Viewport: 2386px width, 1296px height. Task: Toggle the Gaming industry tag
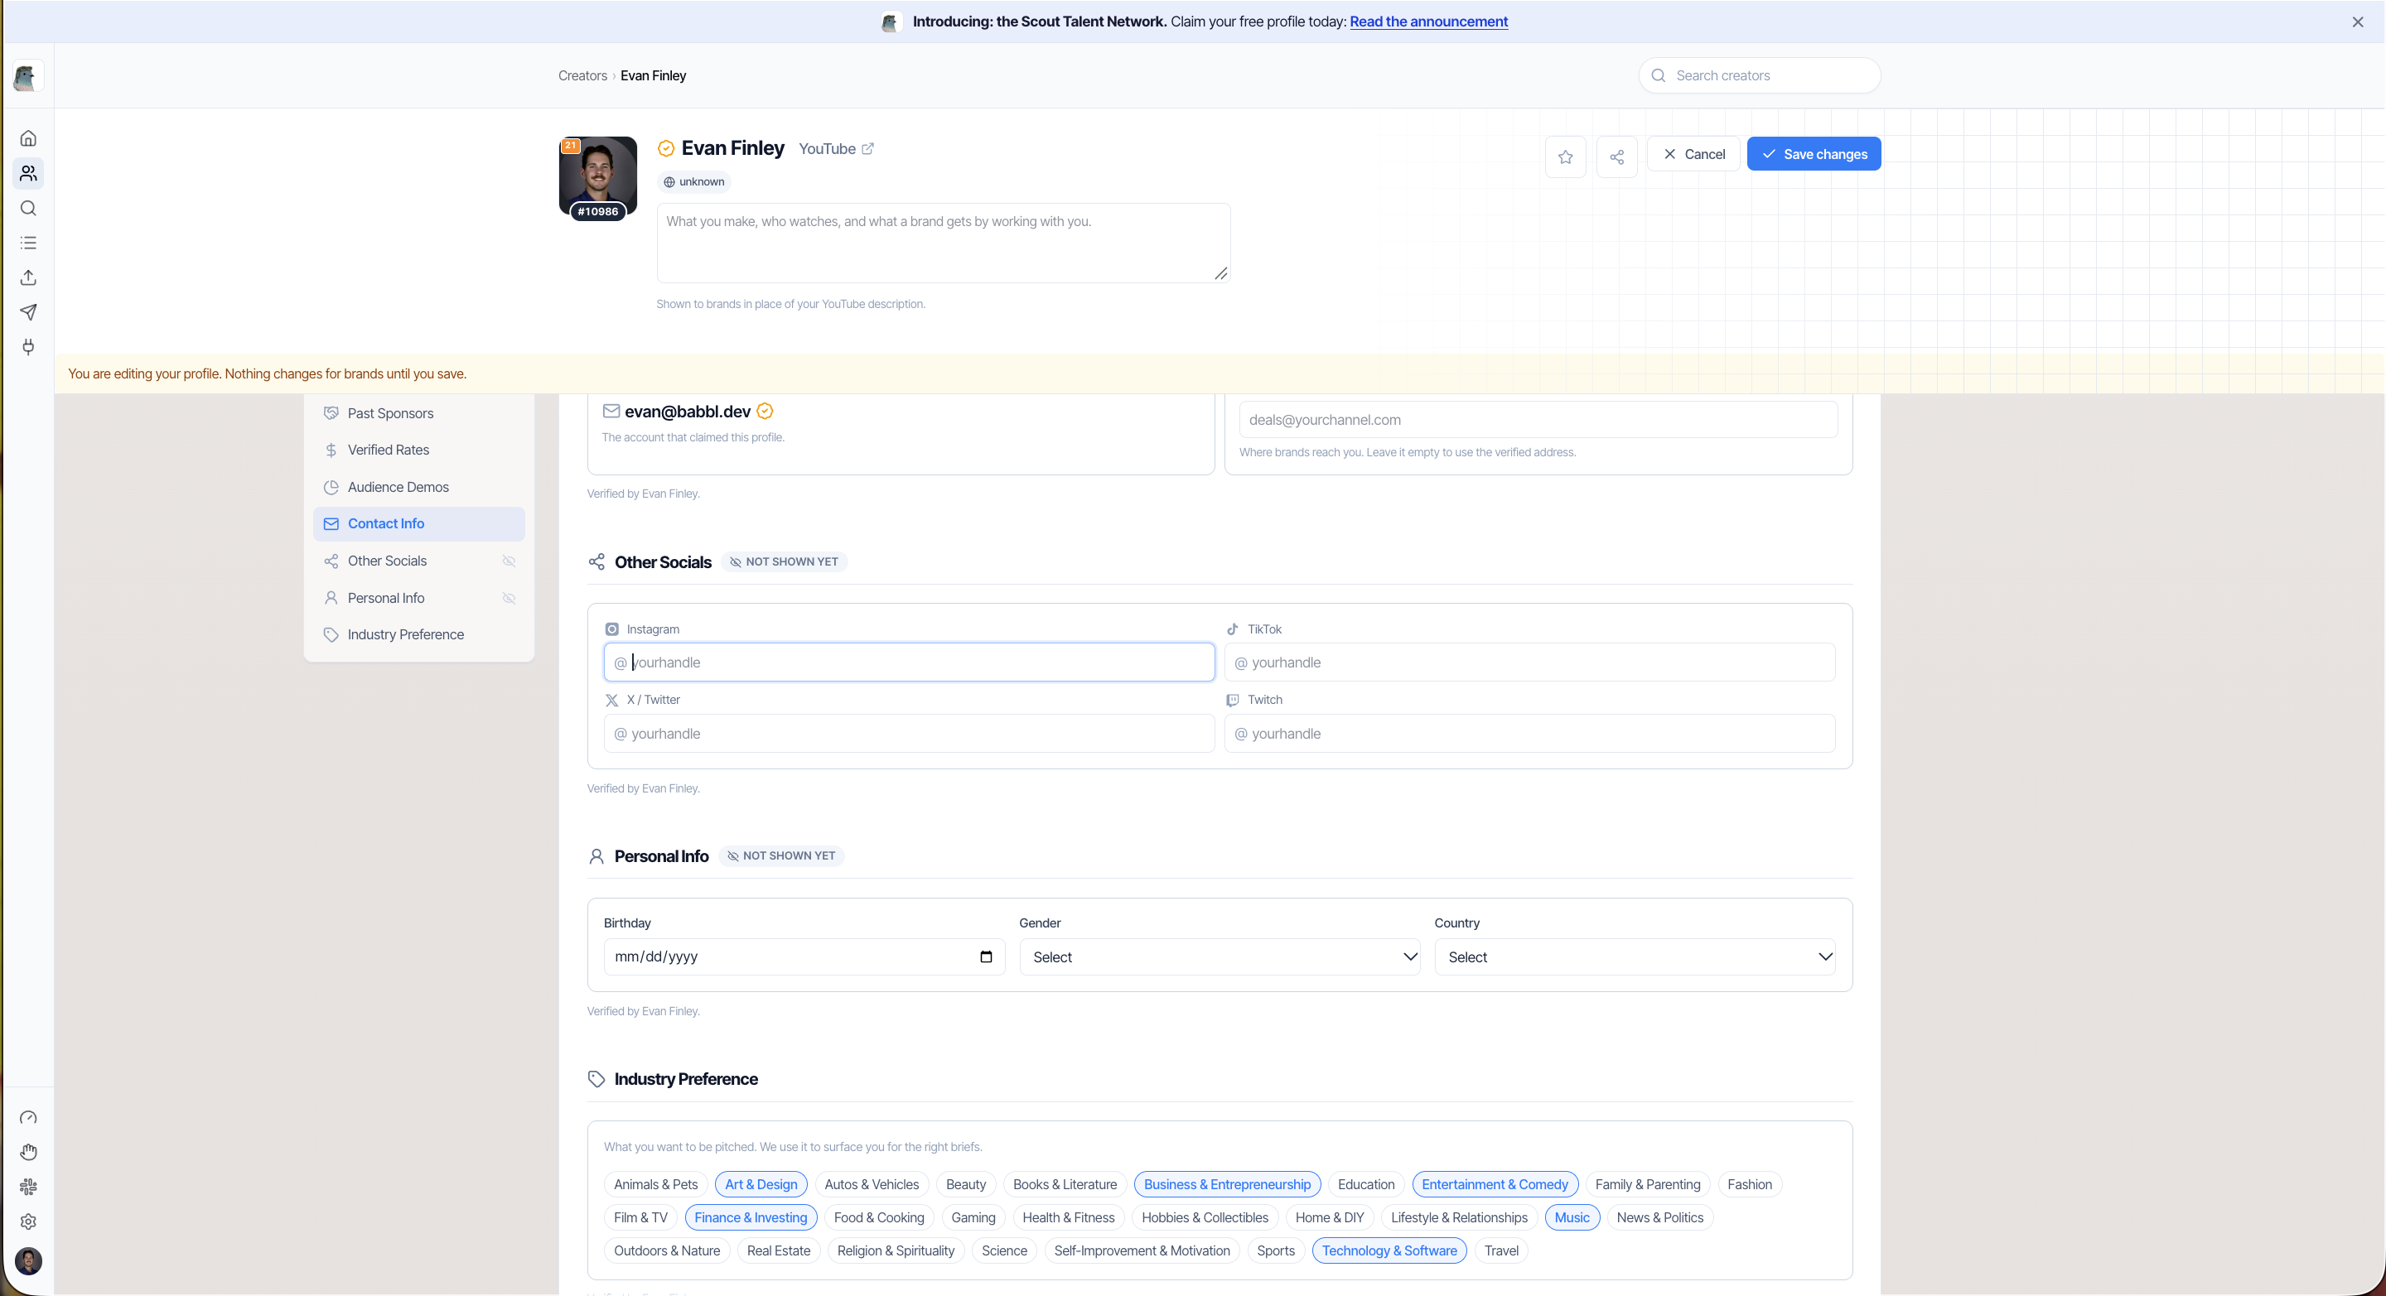973,1217
